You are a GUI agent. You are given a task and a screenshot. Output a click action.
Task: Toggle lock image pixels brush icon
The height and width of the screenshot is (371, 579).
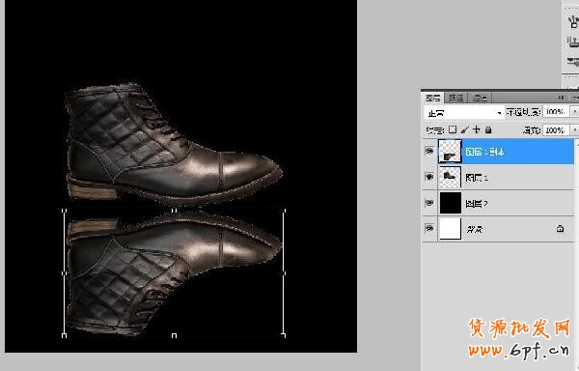pos(464,129)
